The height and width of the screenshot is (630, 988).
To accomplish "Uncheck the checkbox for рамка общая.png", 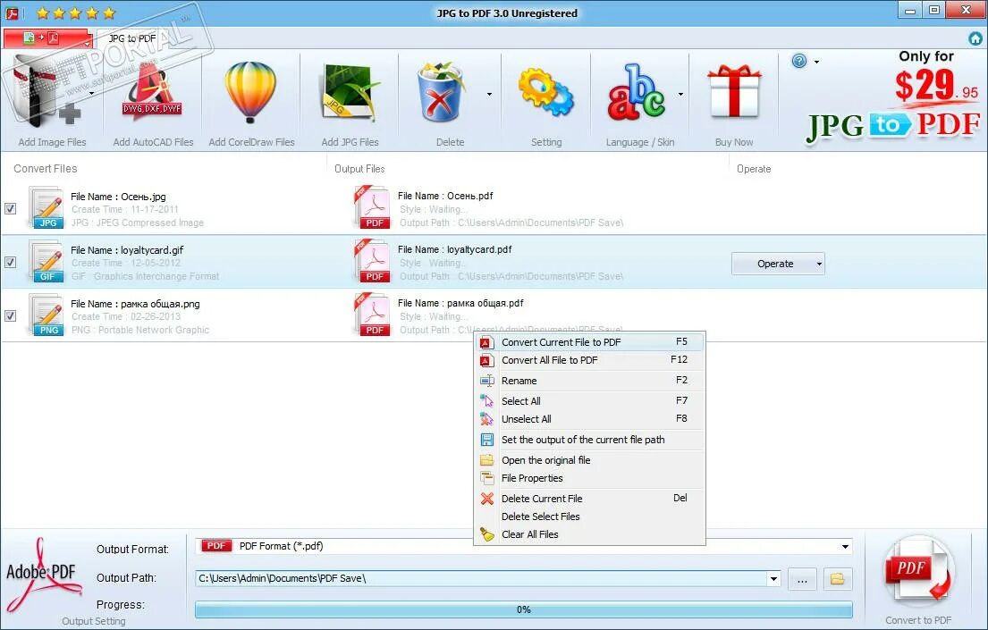I will 10,315.
